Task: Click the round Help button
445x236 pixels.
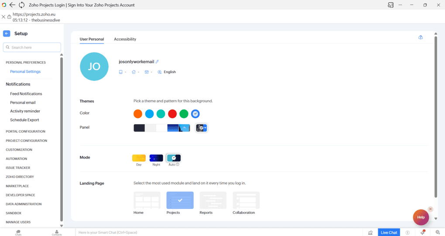Action: click(421, 217)
